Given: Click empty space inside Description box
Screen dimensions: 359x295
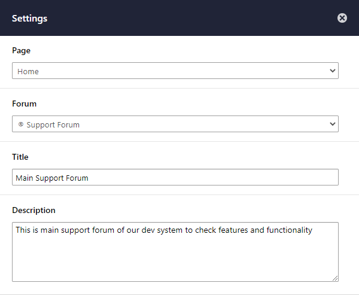Looking at the screenshot, I should (x=175, y=259).
